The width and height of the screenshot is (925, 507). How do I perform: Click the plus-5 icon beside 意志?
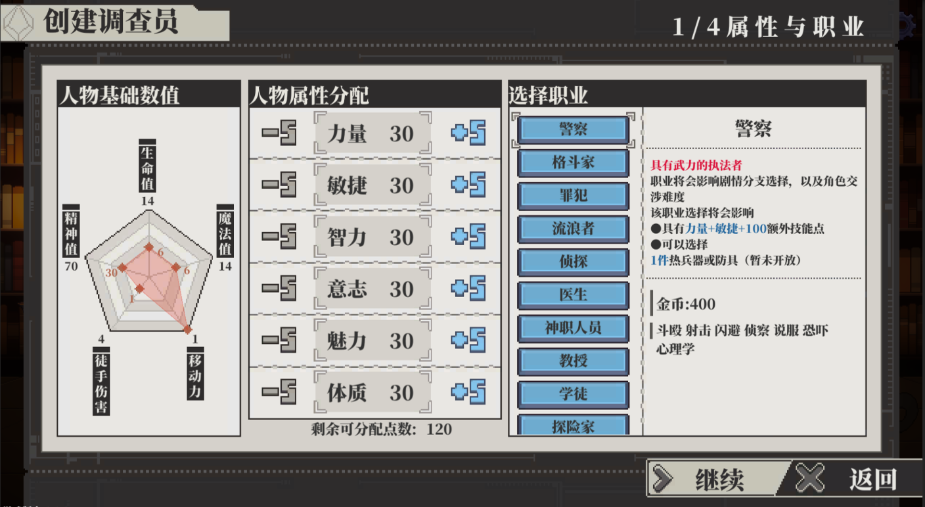point(468,289)
